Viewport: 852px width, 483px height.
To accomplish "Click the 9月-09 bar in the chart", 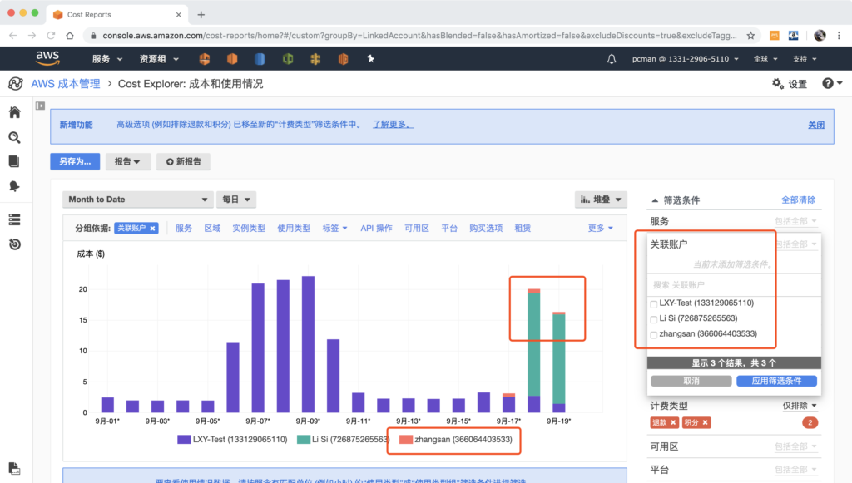I will click(x=308, y=345).
